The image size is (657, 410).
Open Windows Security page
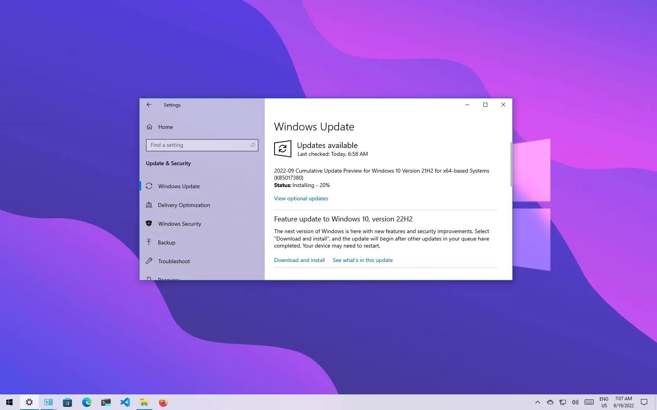coord(202,224)
